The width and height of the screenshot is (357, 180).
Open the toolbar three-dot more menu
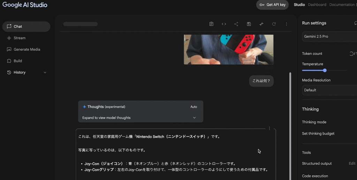[287, 24]
